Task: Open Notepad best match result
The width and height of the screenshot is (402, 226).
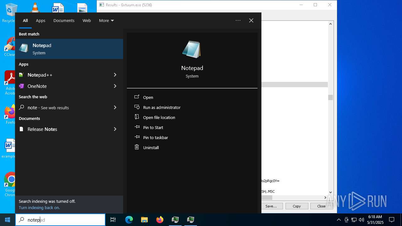Action: click(x=69, y=49)
